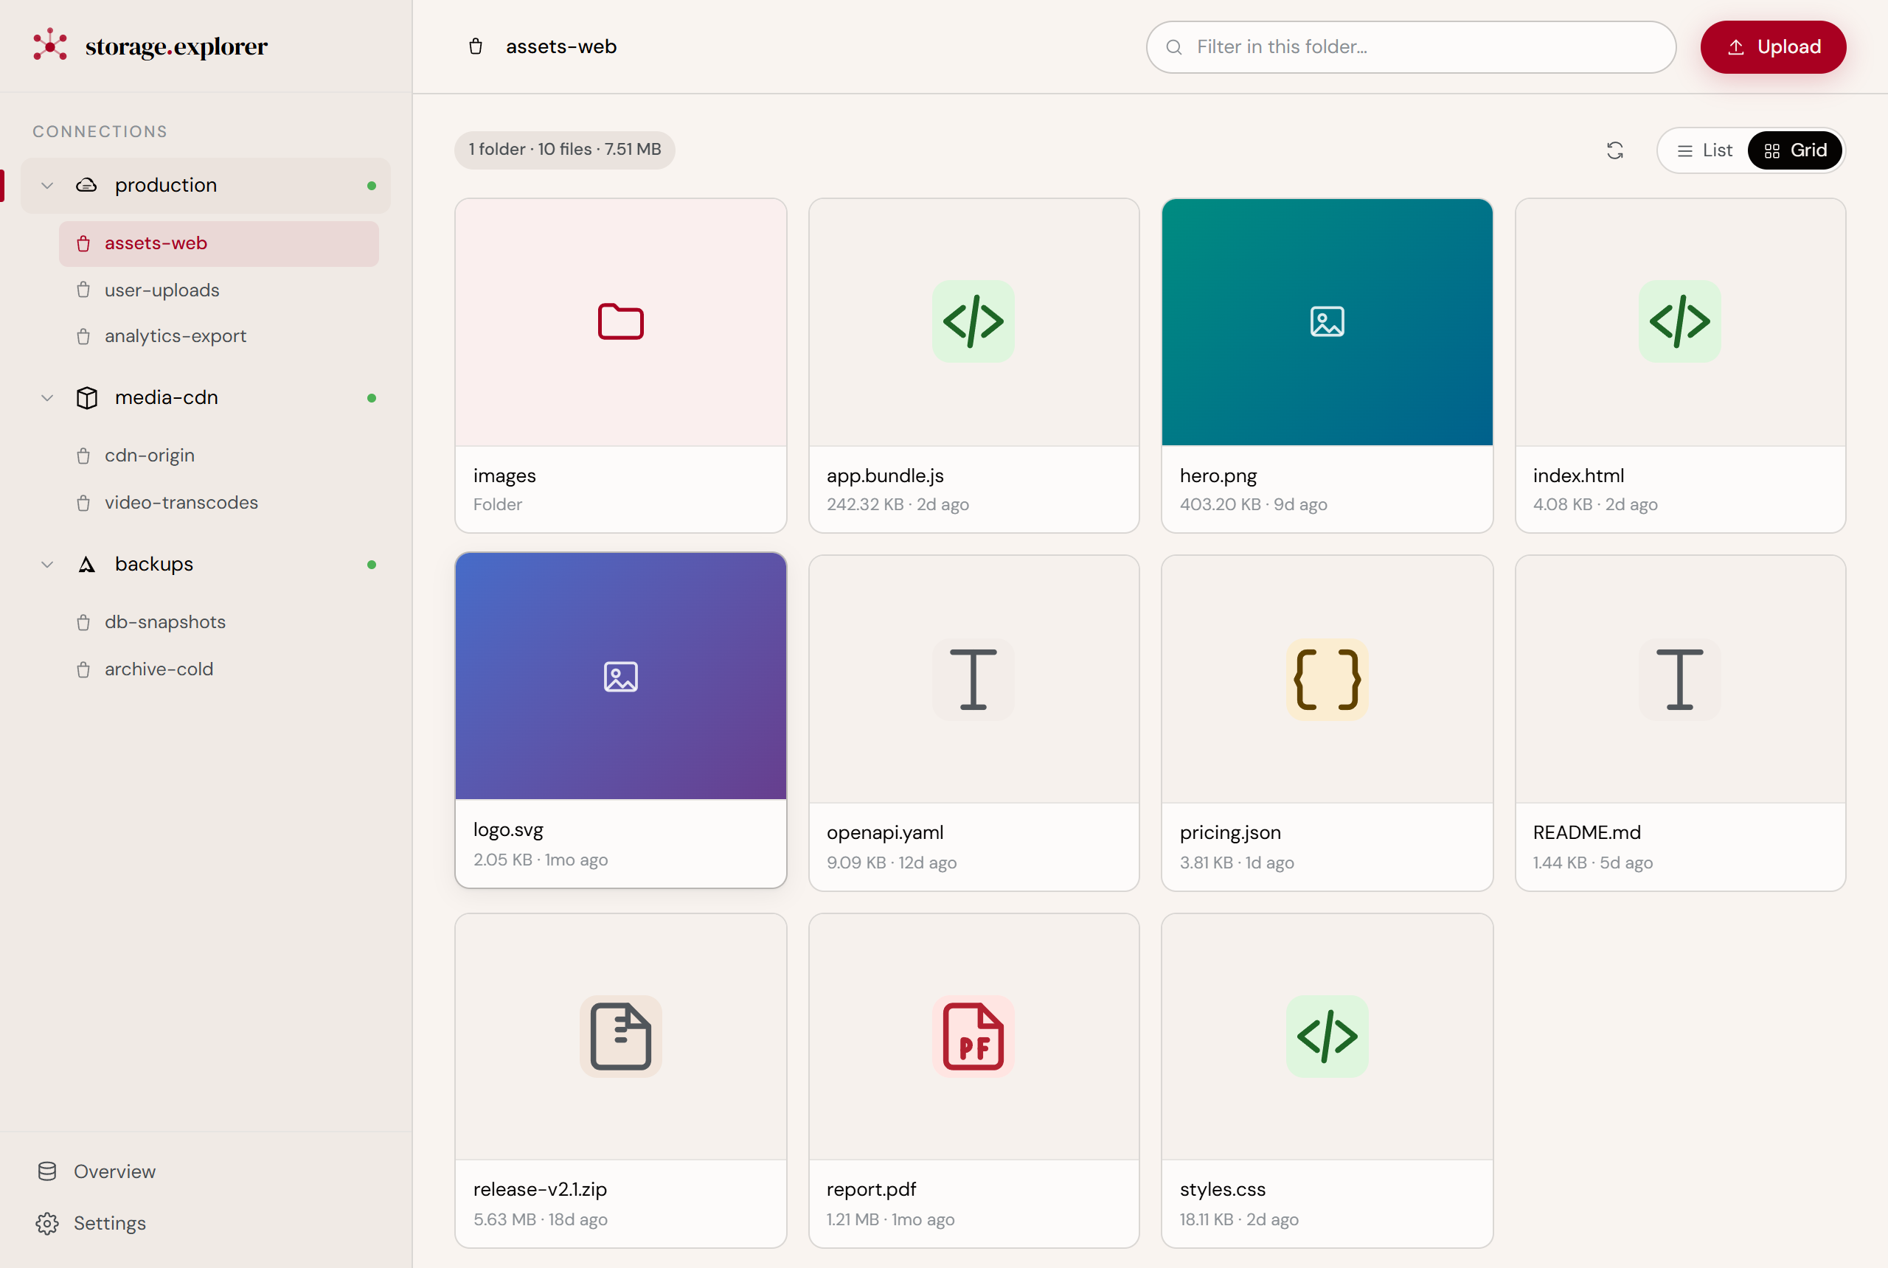
Task: Click the green status dot for production
Action: tap(371, 185)
